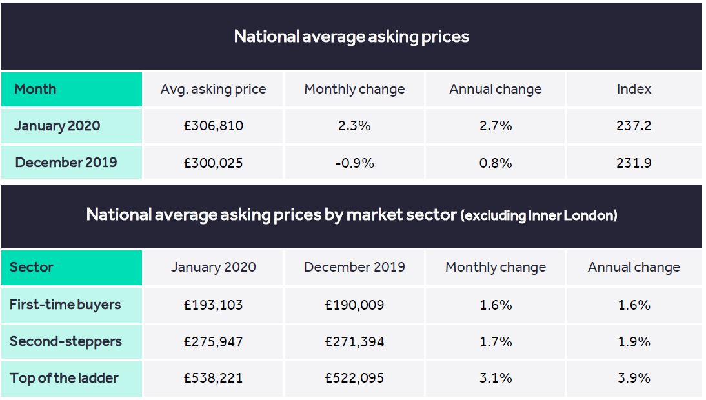Click the First-time buyers row label

(65, 305)
